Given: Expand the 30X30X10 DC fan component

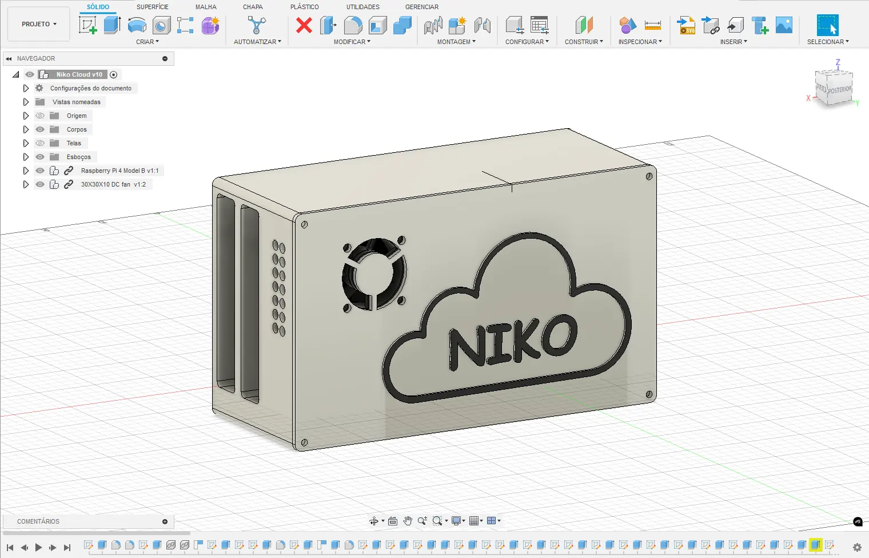Looking at the screenshot, I should pos(26,184).
